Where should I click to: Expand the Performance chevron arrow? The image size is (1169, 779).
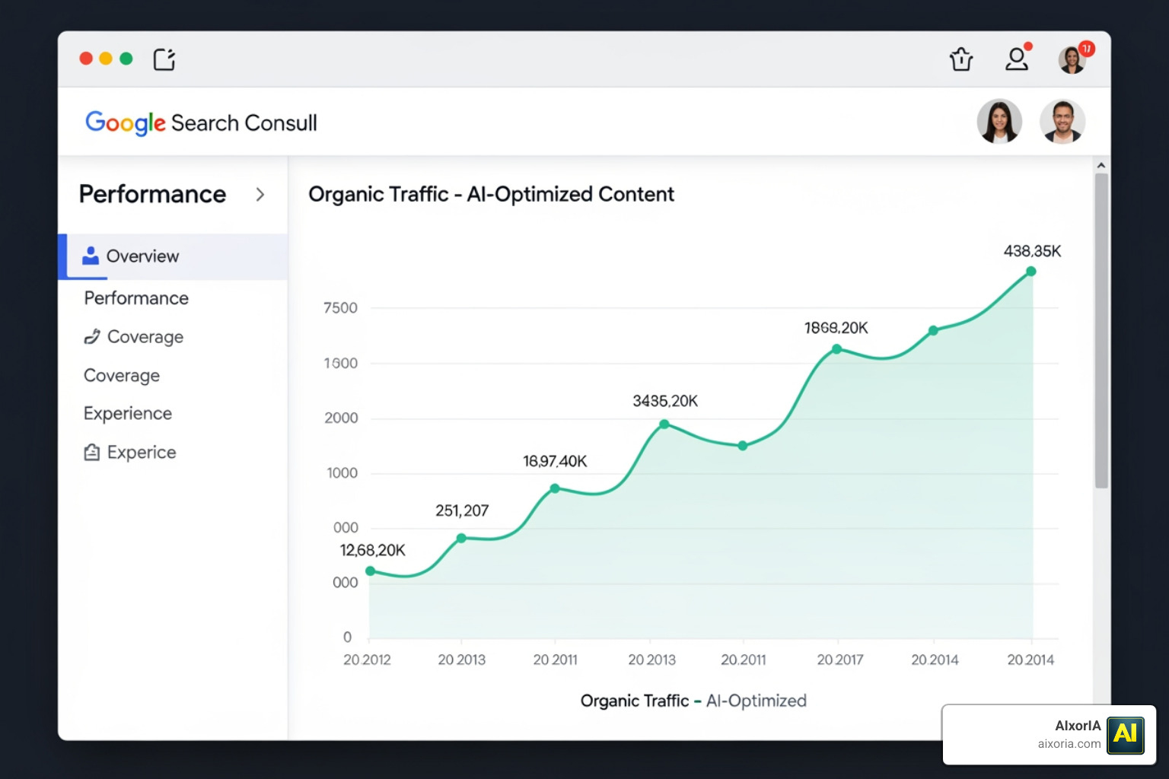[x=260, y=195]
